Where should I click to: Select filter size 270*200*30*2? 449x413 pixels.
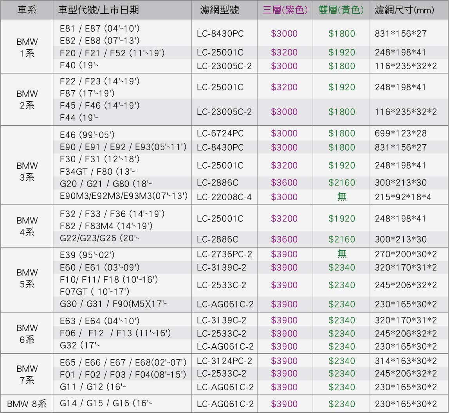[406, 254]
